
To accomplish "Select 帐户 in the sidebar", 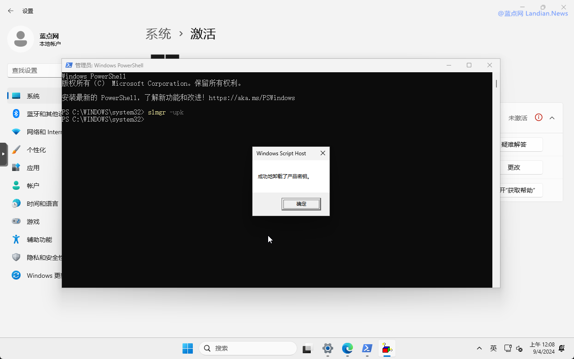I will pos(33,186).
